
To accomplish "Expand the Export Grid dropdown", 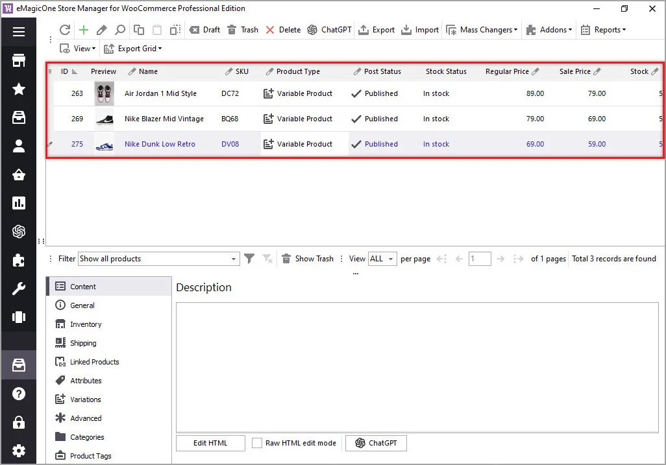I will coord(132,48).
